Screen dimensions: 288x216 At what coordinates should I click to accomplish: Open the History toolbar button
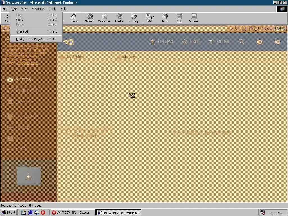(134, 18)
